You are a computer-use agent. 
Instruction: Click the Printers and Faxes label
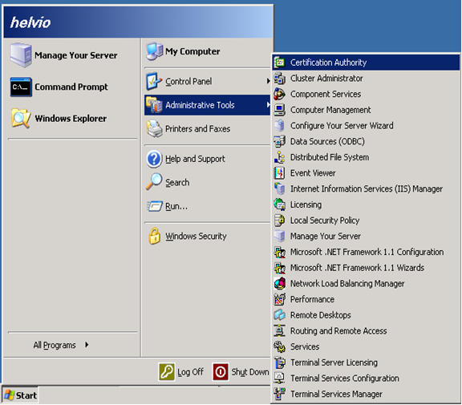(197, 128)
